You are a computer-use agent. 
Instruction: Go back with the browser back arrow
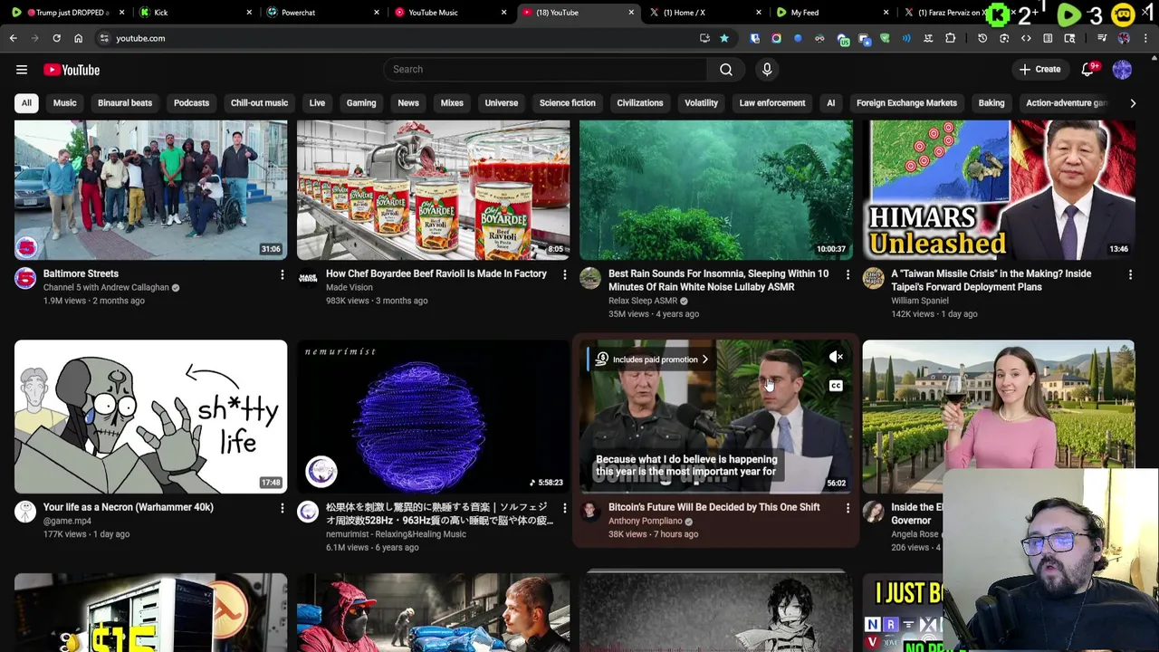(x=14, y=38)
